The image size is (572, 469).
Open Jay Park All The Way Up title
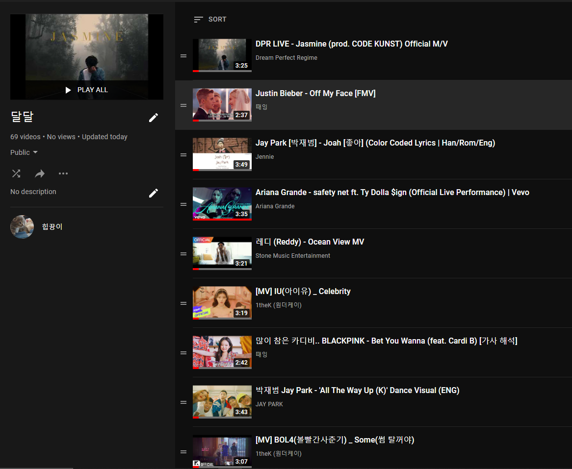(357, 391)
